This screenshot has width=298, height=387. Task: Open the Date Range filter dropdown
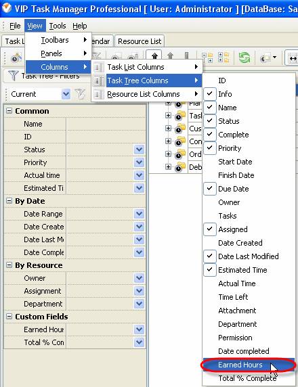click(140, 214)
